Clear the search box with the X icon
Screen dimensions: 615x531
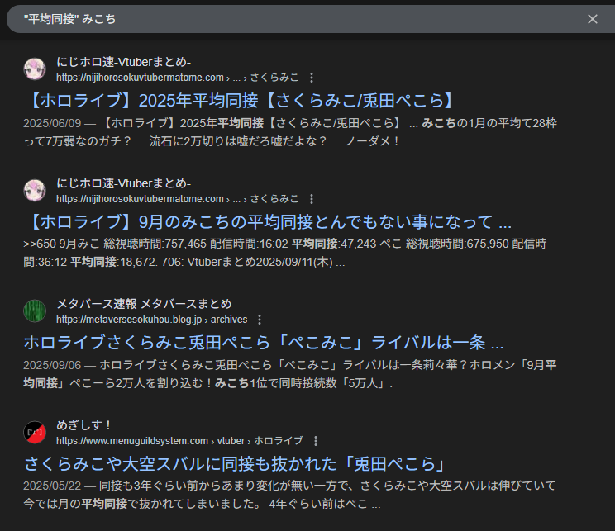[x=592, y=19]
